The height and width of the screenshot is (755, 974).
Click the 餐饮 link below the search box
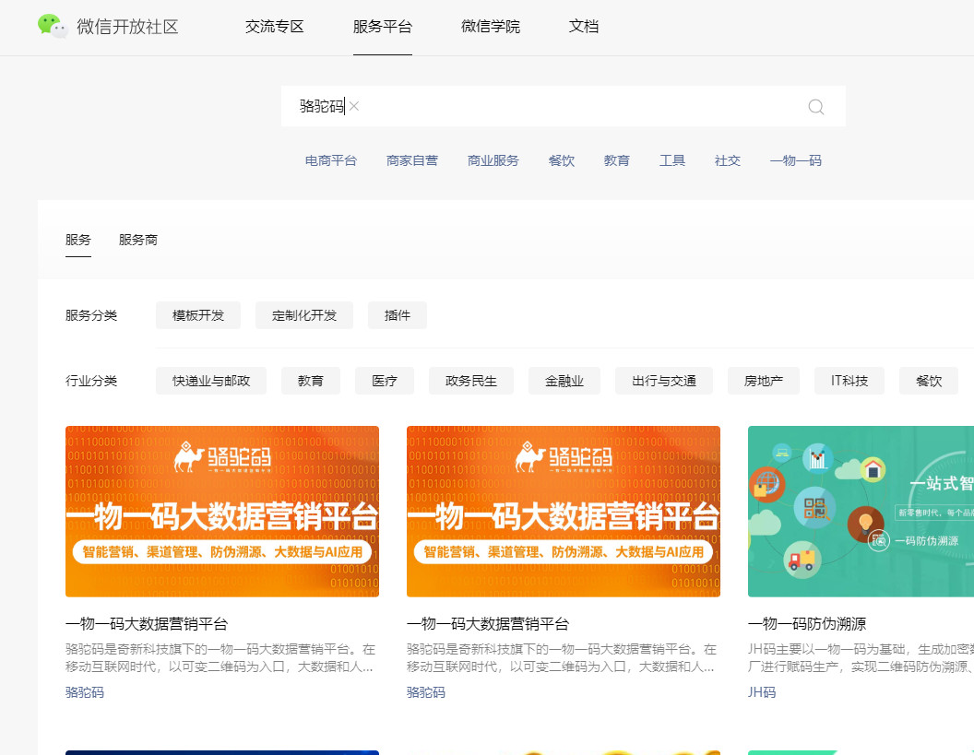coord(562,160)
